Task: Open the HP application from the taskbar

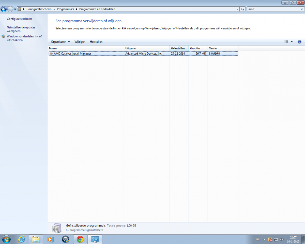Action: 66,239
